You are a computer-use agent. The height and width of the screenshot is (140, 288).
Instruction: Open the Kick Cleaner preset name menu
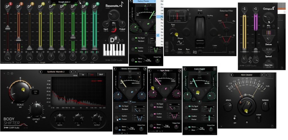[247, 75]
